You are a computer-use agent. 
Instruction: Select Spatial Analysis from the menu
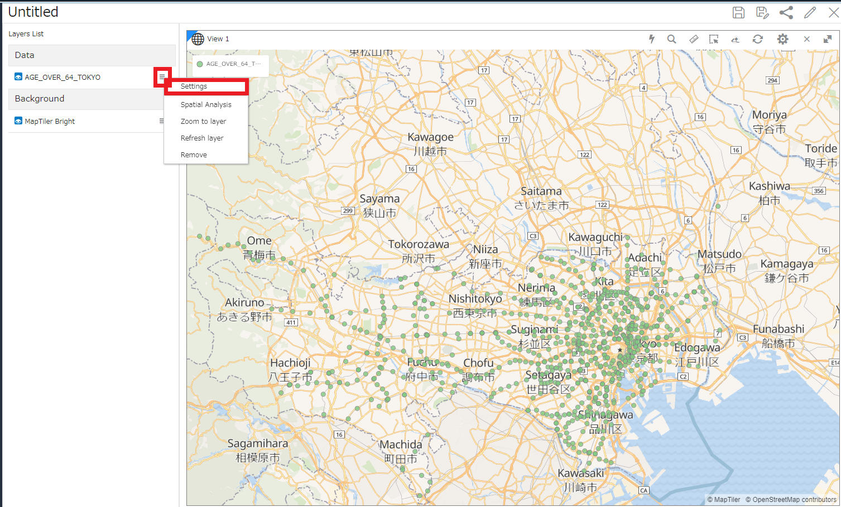tap(206, 105)
